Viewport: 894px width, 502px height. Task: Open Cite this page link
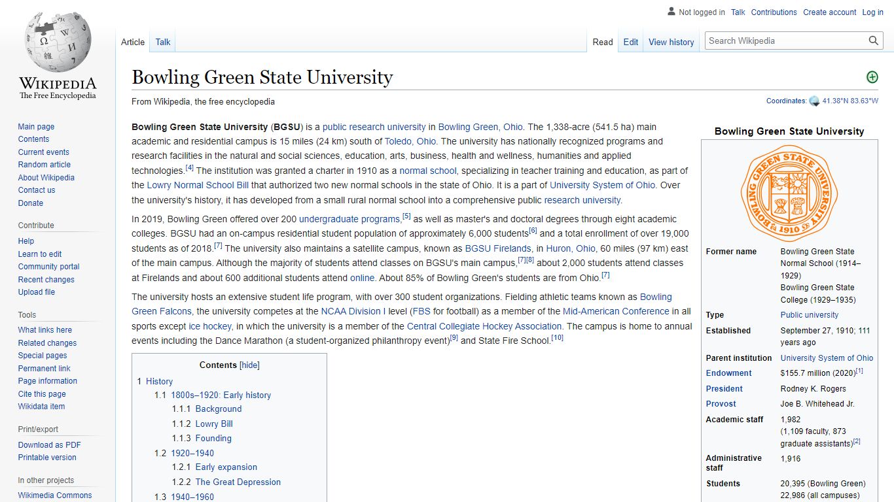click(x=42, y=394)
